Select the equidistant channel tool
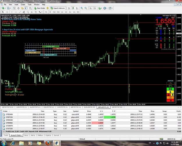The image size is (182, 146). (24, 12)
